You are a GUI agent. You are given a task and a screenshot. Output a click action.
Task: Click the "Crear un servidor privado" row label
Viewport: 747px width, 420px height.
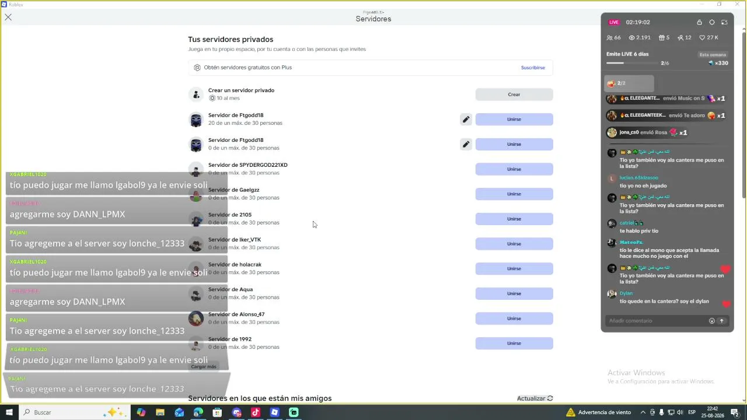[241, 90]
